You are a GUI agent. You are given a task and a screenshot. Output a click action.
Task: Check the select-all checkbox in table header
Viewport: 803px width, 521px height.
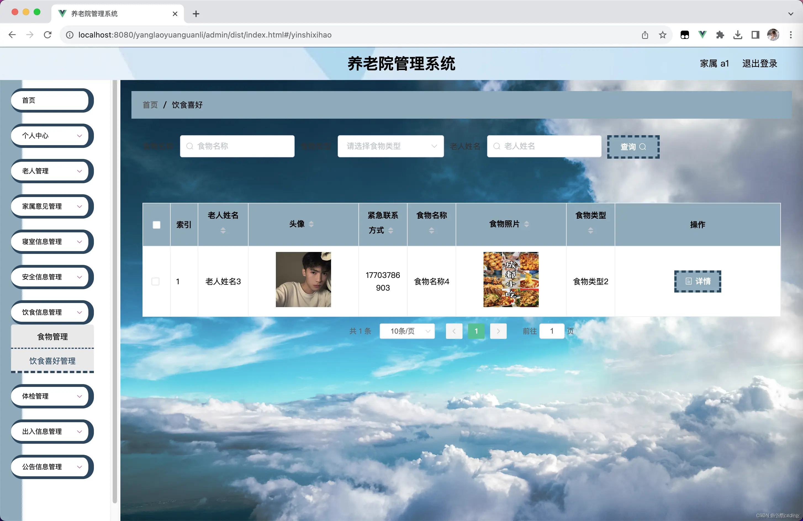coord(156,225)
